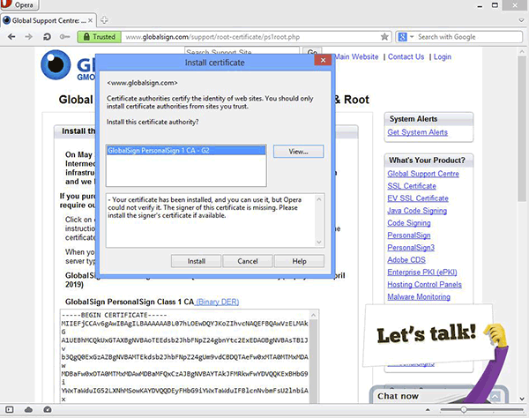Maximize the Opera window

tap(495, 5)
